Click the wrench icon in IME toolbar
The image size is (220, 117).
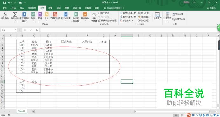coord(218,115)
